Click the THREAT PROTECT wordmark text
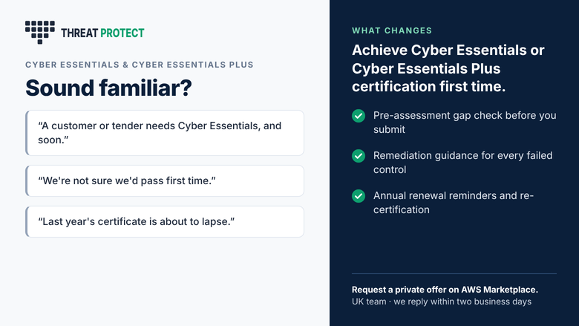Screen dimensions: 579x326 coord(102,33)
